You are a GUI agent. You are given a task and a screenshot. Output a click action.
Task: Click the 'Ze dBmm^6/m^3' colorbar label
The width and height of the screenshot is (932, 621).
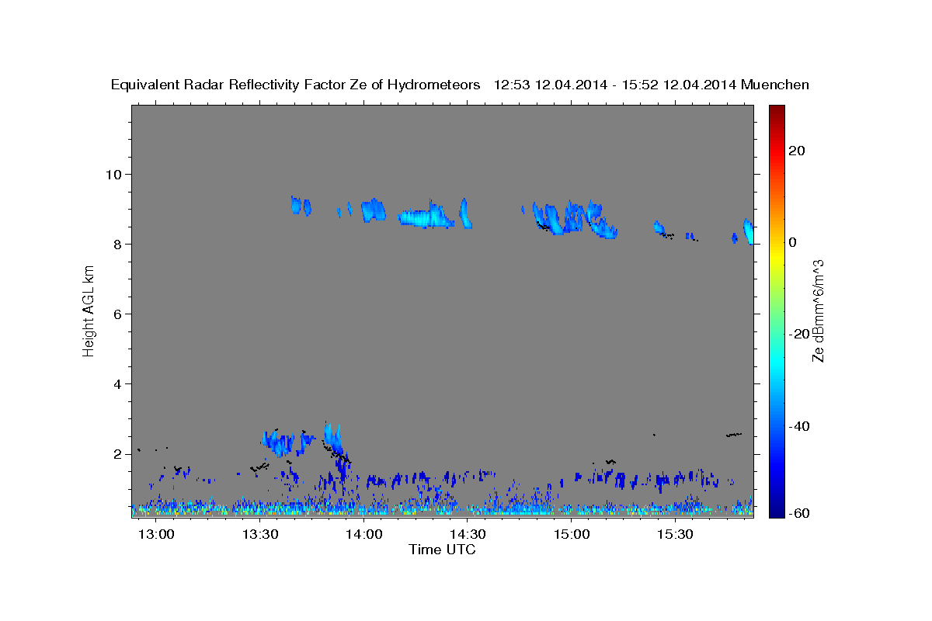click(818, 310)
